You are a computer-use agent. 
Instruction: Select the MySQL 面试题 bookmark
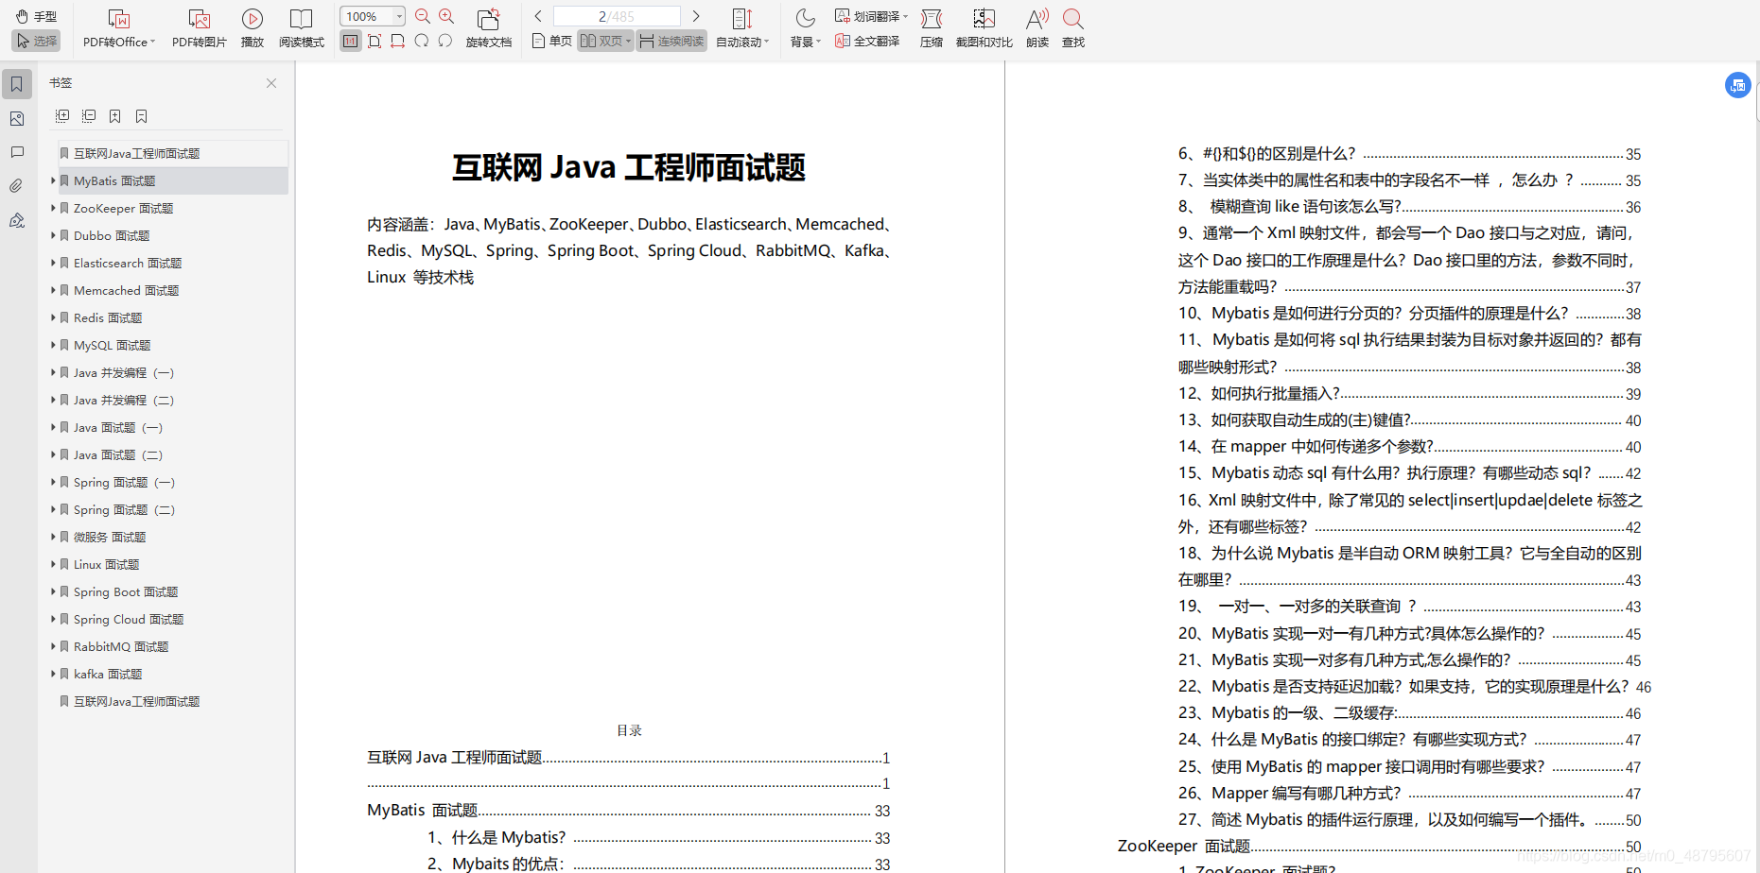[112, 345]
